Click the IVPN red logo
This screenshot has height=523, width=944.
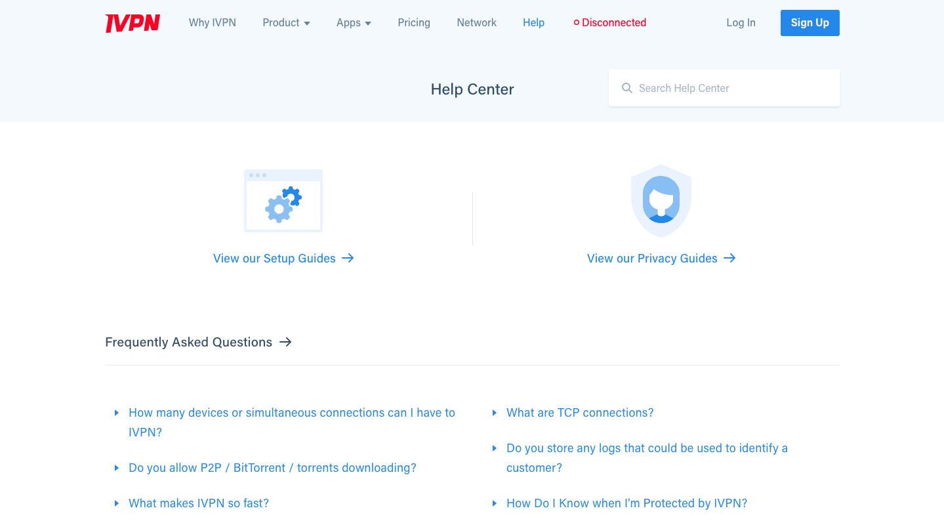(133, 23)
